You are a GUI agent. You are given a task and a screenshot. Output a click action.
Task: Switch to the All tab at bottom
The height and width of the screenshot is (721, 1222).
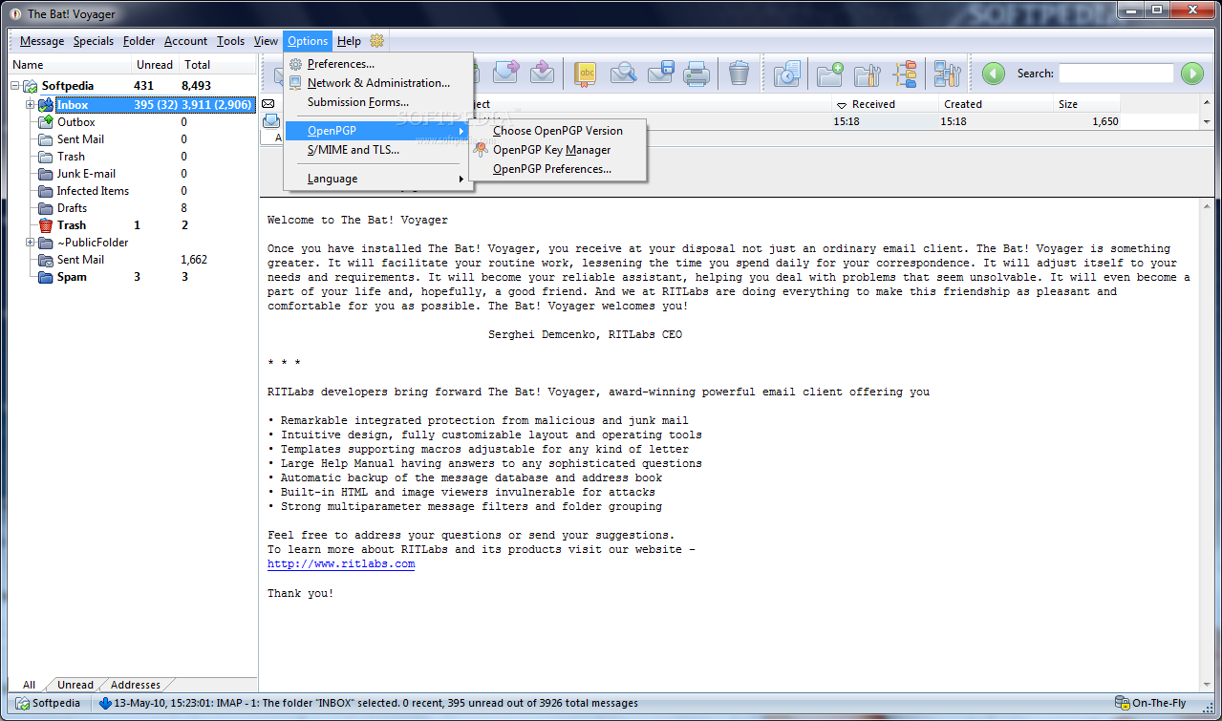(30, 685)
